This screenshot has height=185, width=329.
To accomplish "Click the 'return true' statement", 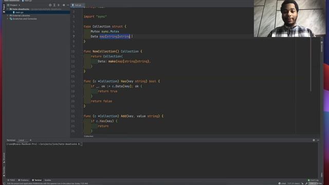I will pos(107,91).
